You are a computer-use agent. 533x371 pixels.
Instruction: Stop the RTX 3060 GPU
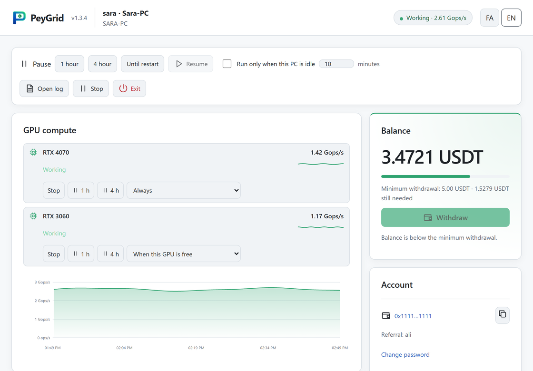(54, 254)
